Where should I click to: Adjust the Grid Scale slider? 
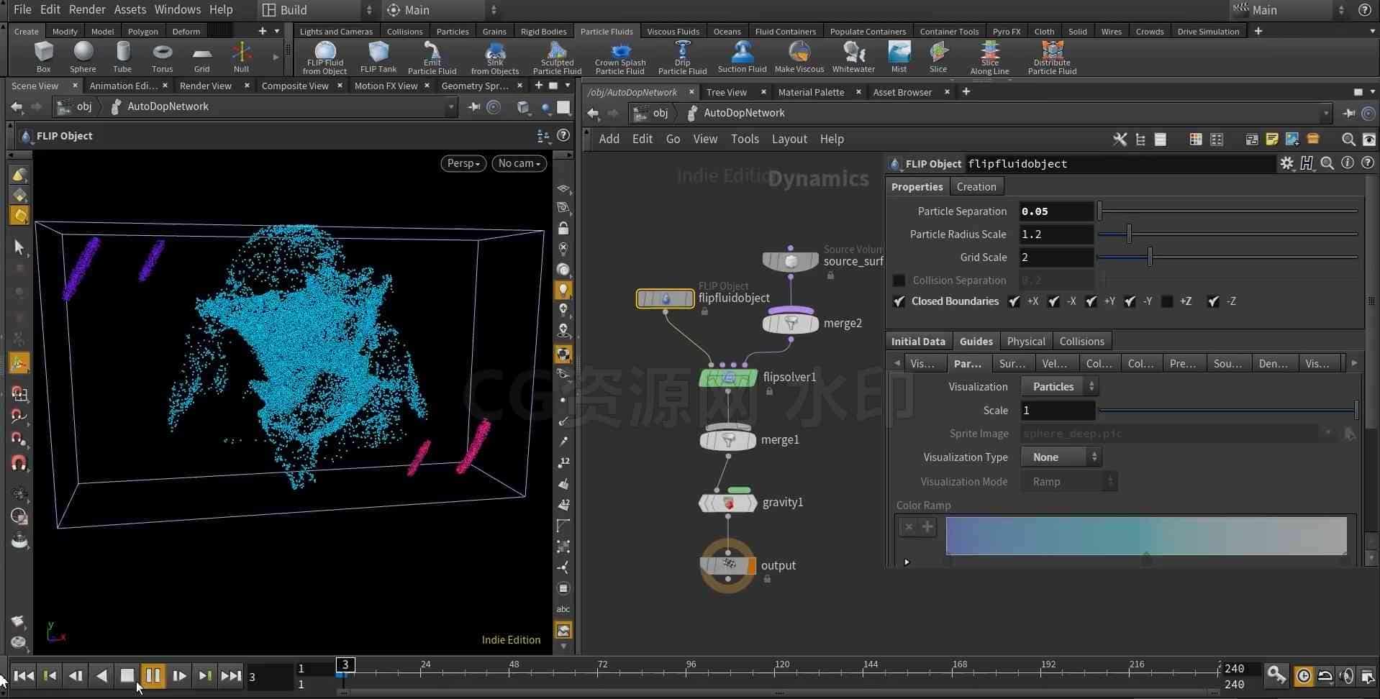[1227, 257]
